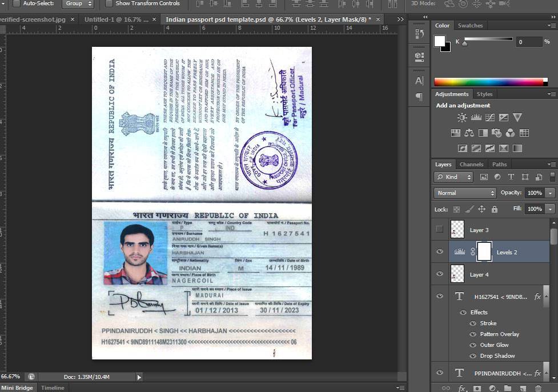The height and width of the screenshot is (392, 558).
Task: Open the Auto-Select Group dropdown
Action: tap(78, 3)
